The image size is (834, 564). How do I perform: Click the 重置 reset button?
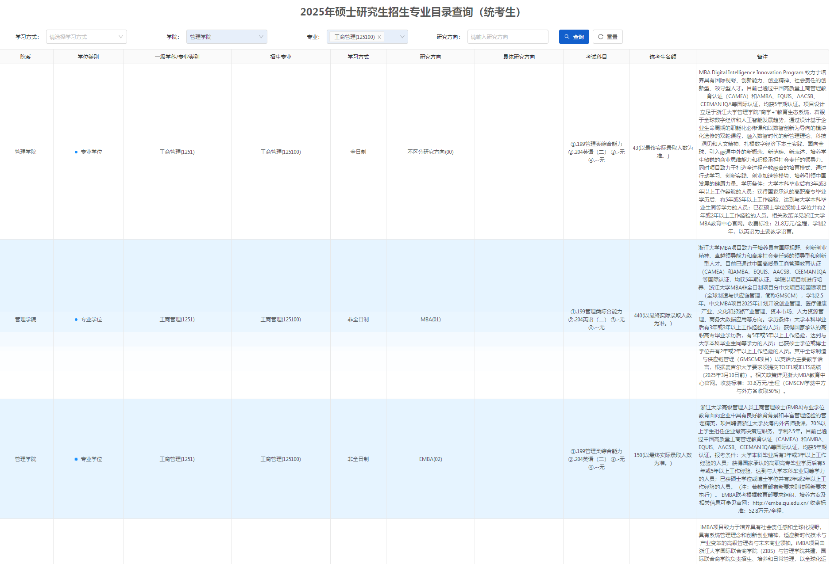click(607, 37)
